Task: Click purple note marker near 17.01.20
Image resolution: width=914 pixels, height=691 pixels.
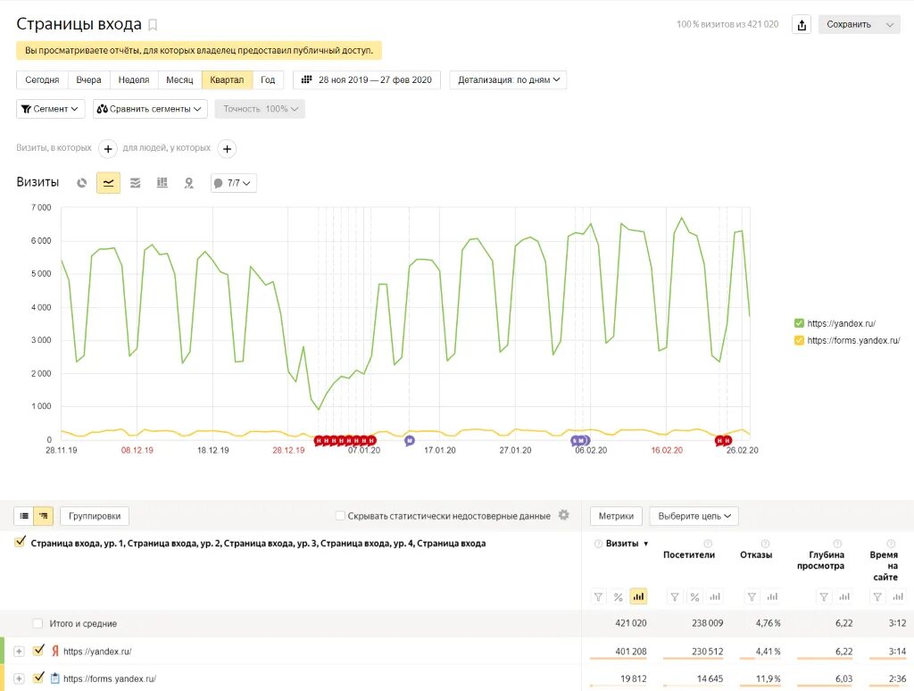Action: pos(410,440)
